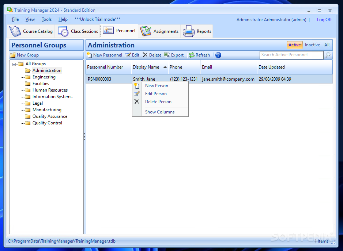Click the New Person context menu icon
Image resolution: width=343 pixels, height=251 pixels.
(x=137, y=86)
